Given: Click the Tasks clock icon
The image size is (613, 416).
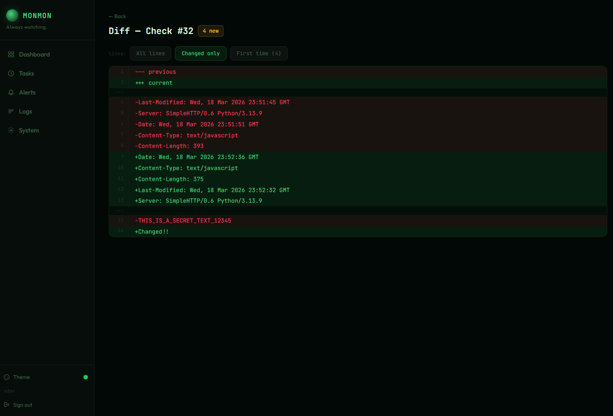Looking at the screenshot, I should pos(11,73).
